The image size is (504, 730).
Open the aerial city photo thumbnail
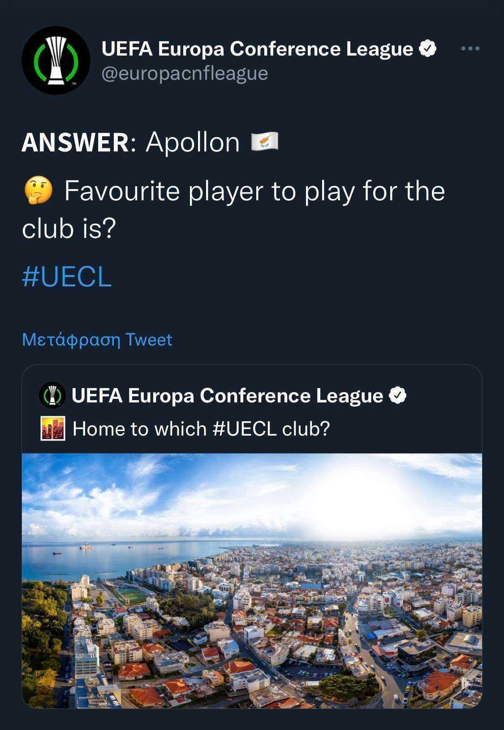tap(252, 581)
